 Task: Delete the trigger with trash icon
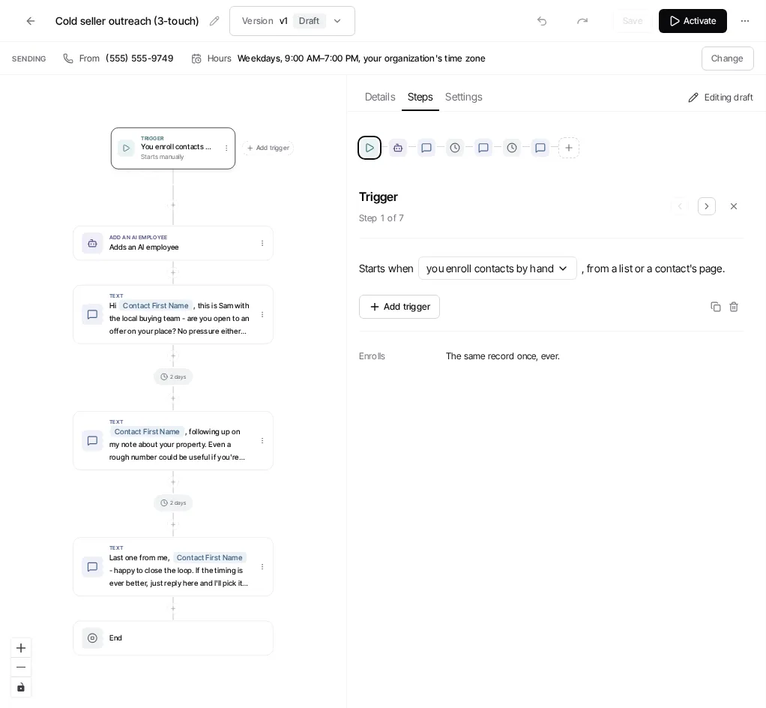pyautogui.click(x=733, y=307)
